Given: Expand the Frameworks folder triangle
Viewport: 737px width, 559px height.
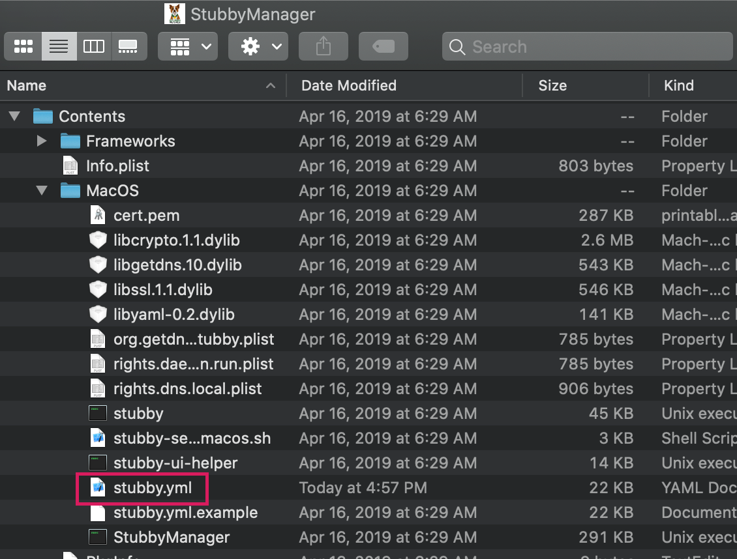Looking at the screenshot, I should (x=42, y=141).
